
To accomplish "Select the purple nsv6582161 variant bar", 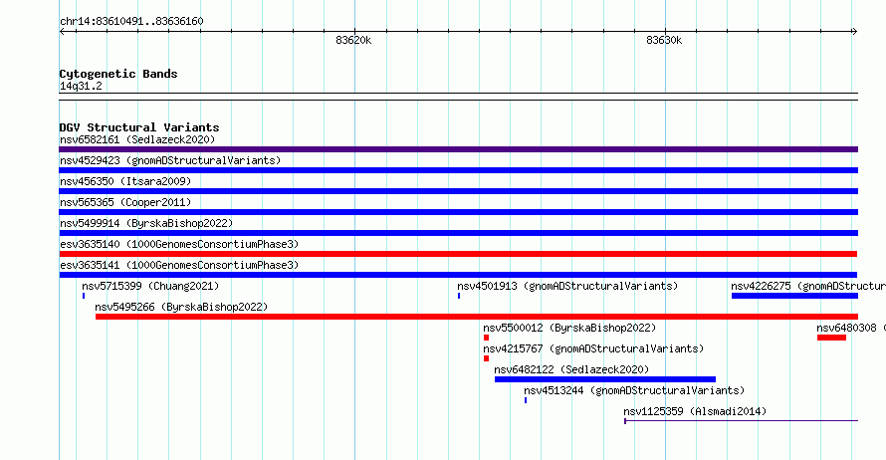I will (458, 149).
